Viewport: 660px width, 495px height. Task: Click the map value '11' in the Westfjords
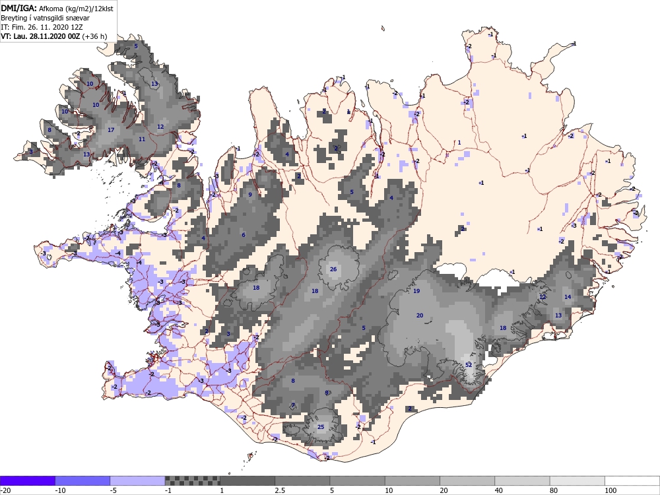click(142, 139)
